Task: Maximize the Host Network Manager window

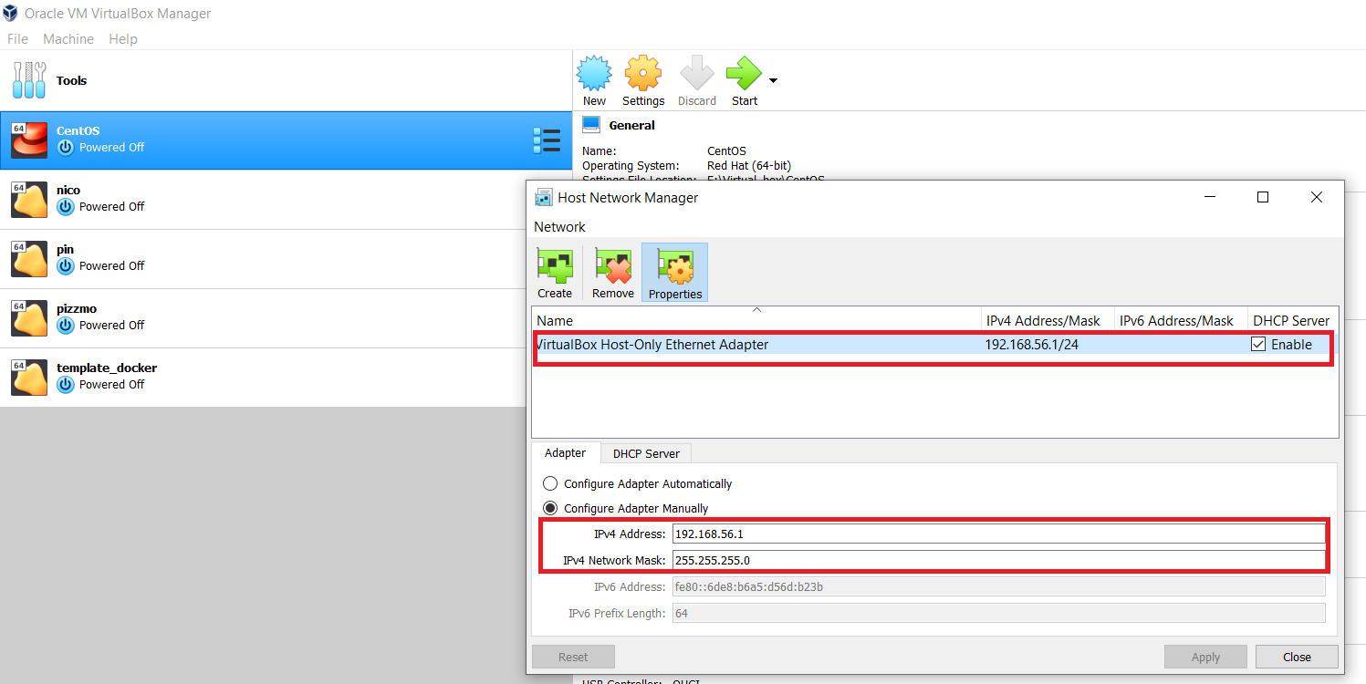Action: pos(1263,197)
